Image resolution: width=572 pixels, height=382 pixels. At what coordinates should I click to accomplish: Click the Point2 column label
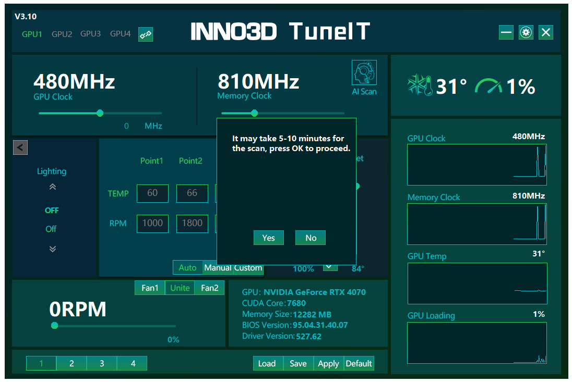click(190, 161)
